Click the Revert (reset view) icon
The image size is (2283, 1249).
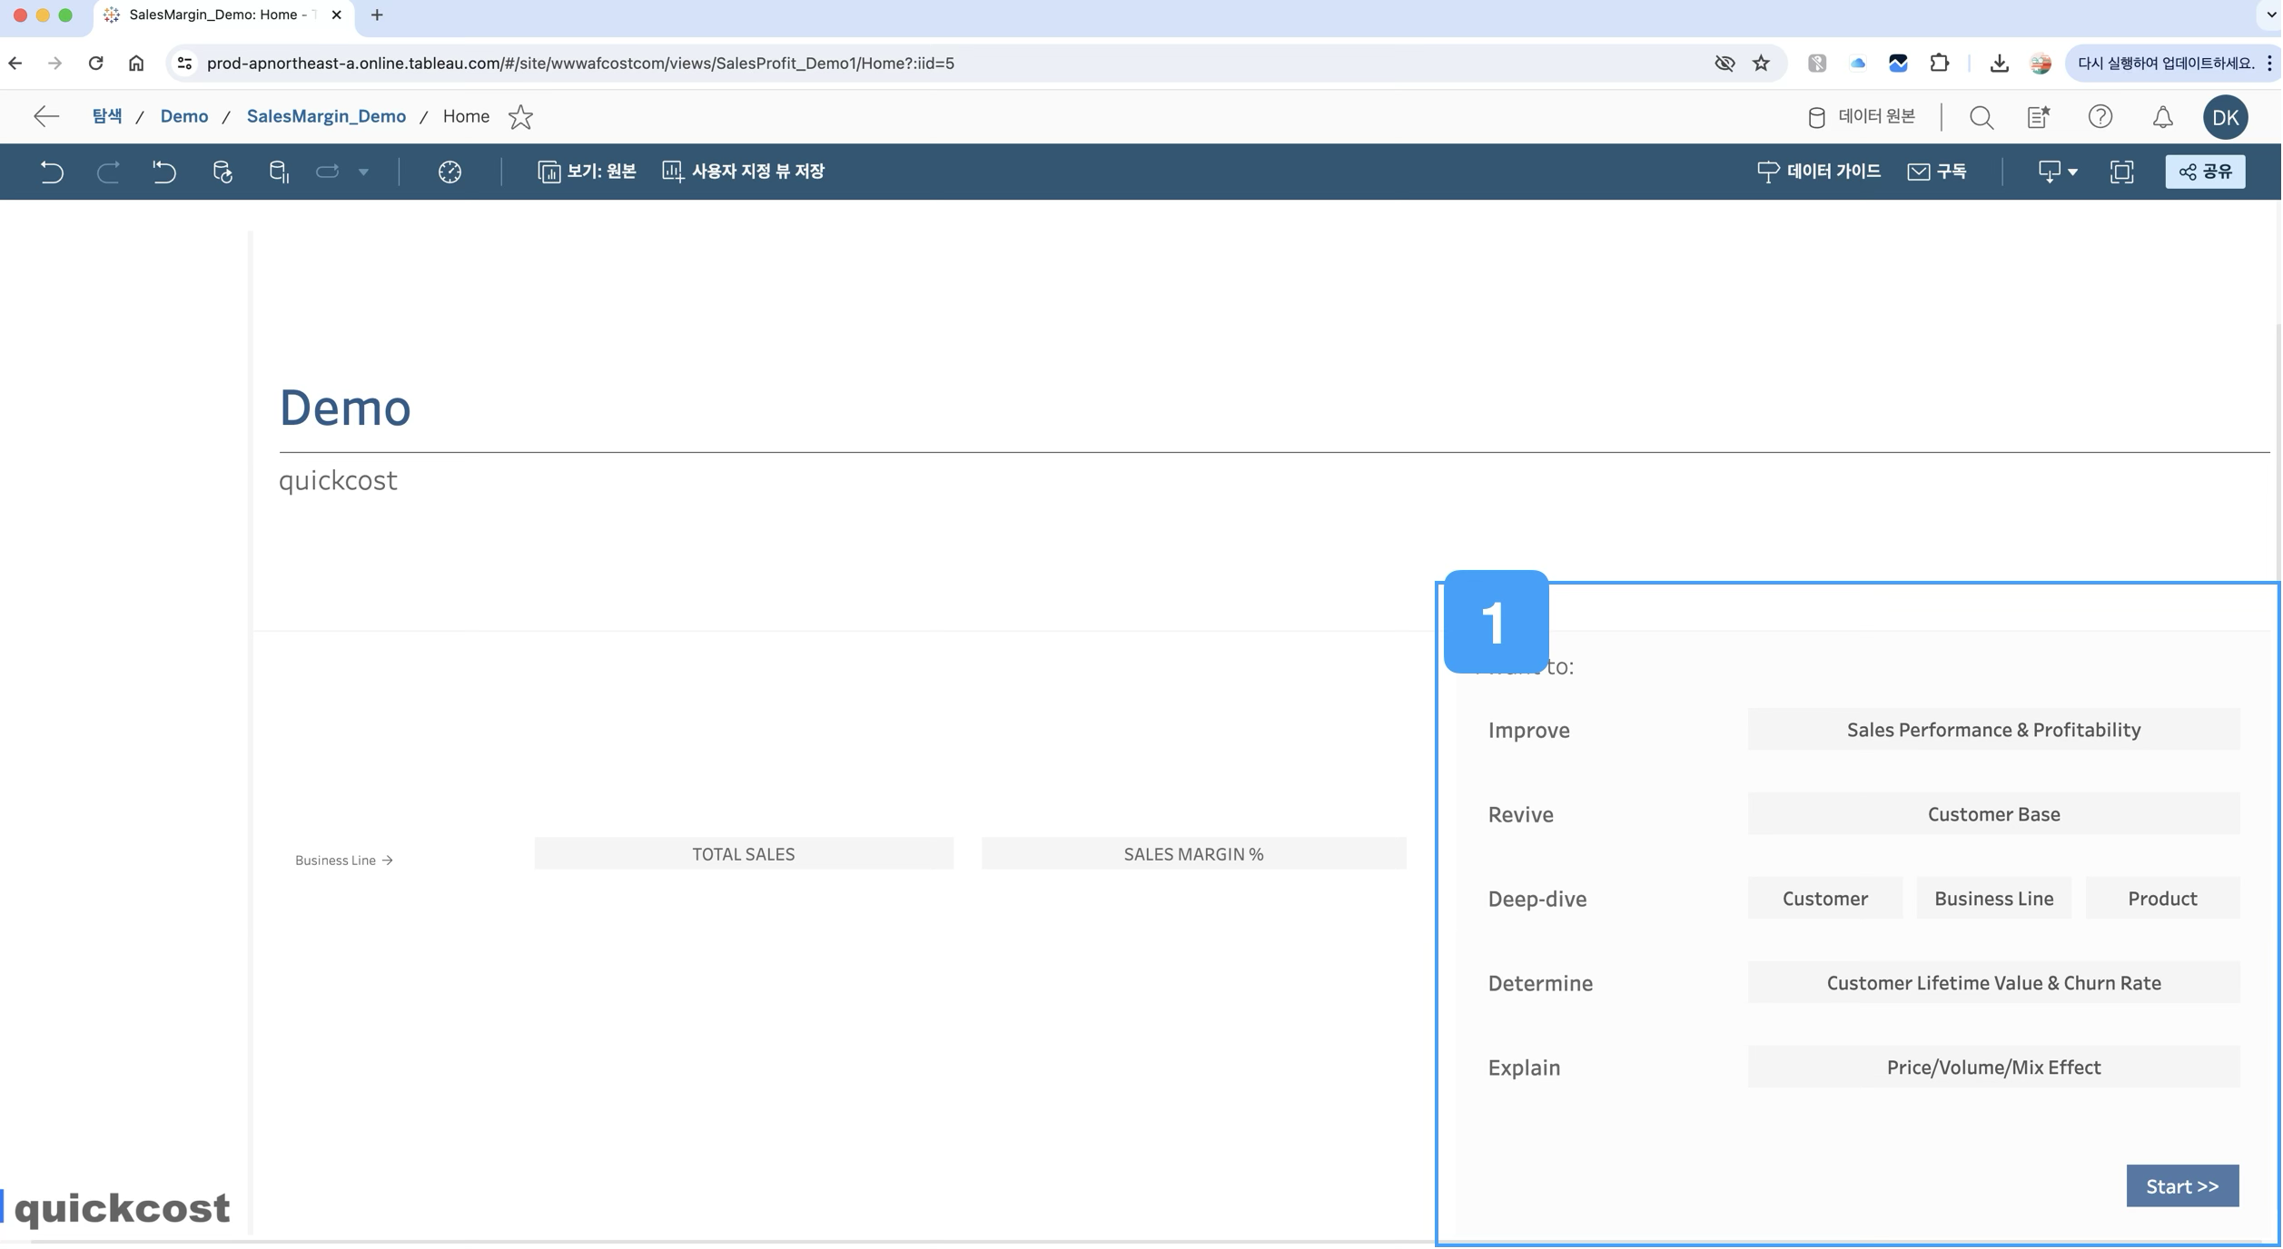pyautogui.click(x=164, y=172)
